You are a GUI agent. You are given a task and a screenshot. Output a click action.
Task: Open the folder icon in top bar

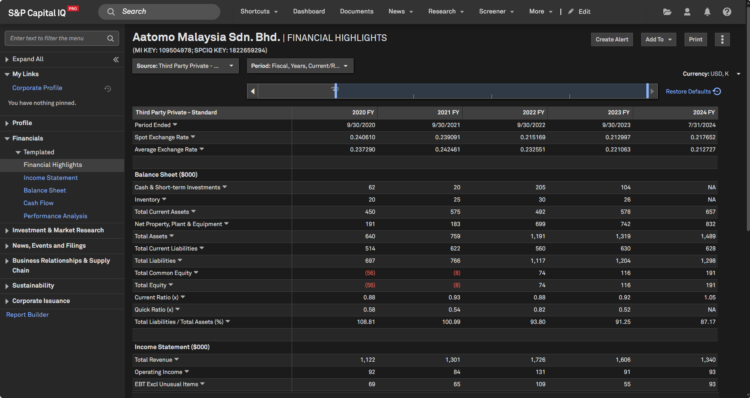click(667, 12)
